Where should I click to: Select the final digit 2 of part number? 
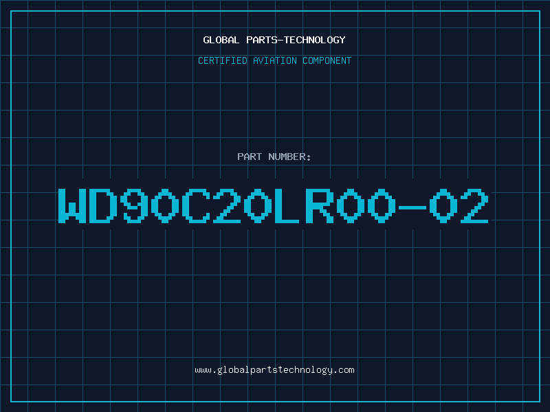[474, 206]
